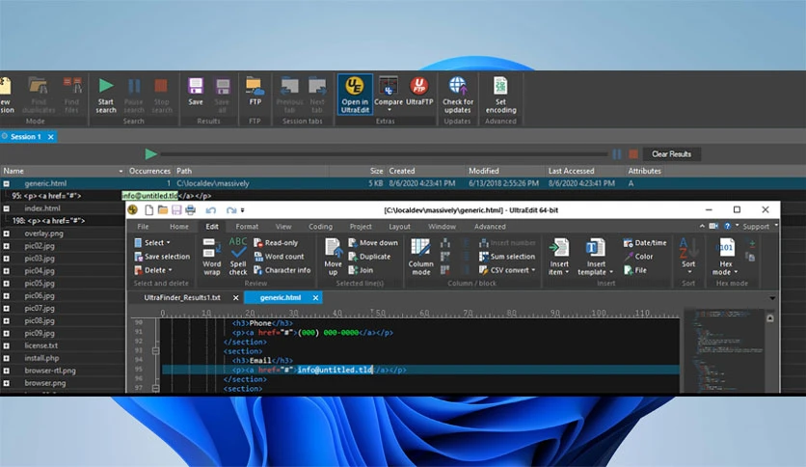Click the Support link in UltraEdit
The width and height of the screenshot is (806, 467).
(x=756, y=227)
